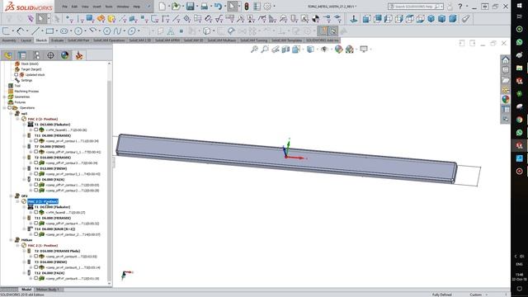Tick checkbox of operation under T3 Ø16.000
Screen dimensions: 528x297
[x=36, y=267]
